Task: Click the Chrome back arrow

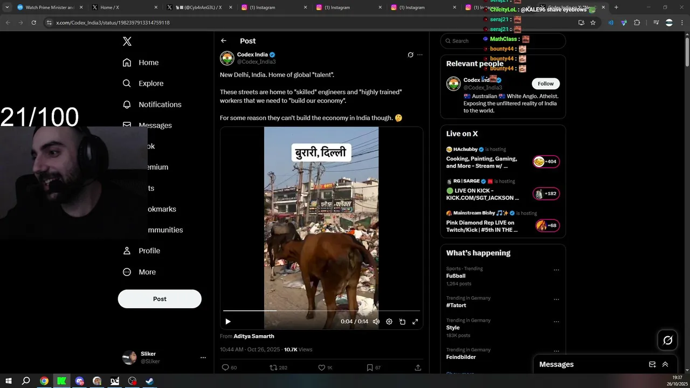Action: point(8,23)
